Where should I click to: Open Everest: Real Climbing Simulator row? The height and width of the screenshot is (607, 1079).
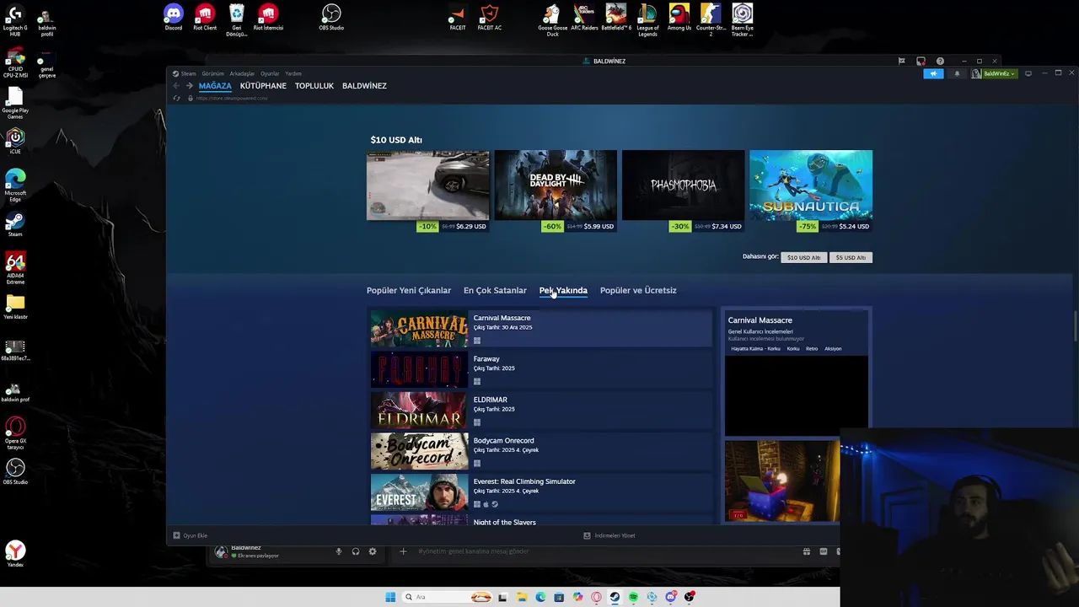[x=541, y=492]
